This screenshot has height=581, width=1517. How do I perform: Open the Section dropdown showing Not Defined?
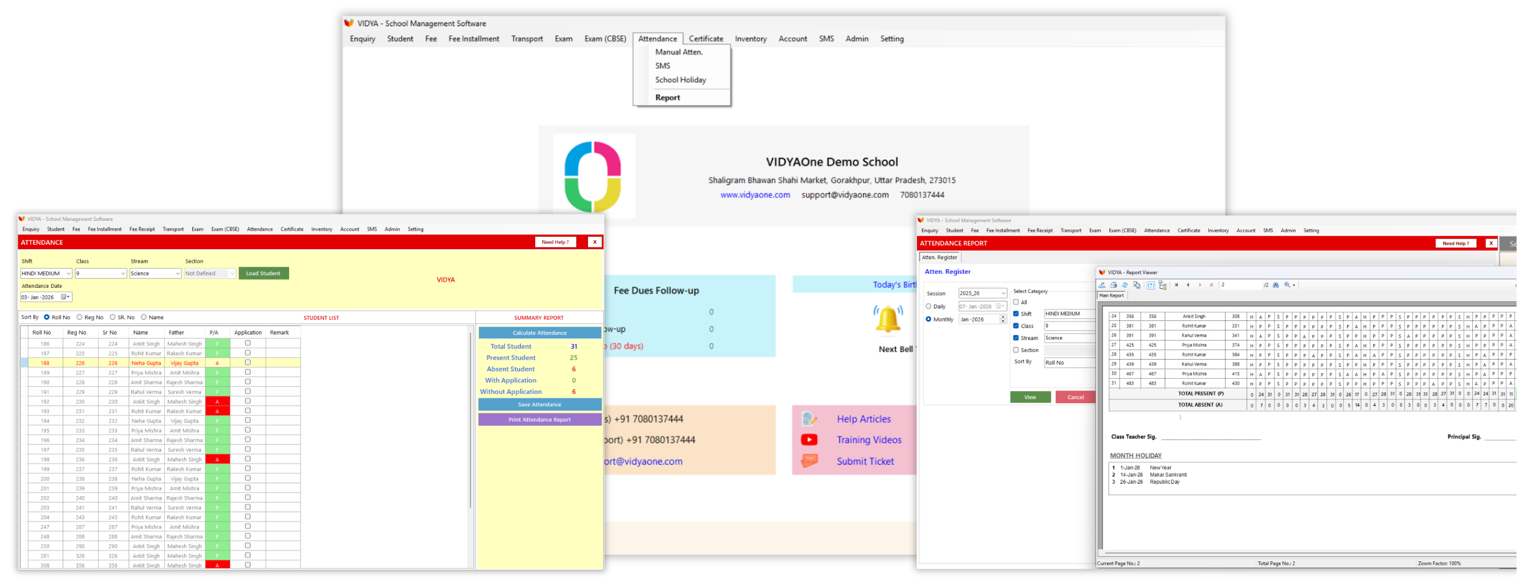210,274
